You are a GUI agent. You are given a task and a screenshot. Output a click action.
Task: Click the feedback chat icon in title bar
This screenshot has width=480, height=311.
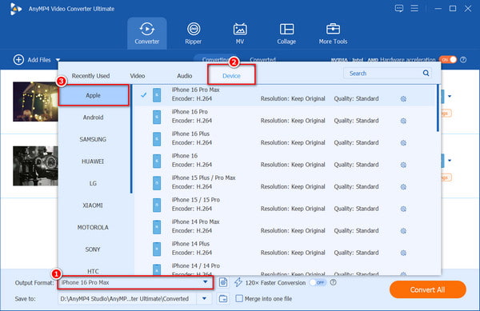(399, 8)
